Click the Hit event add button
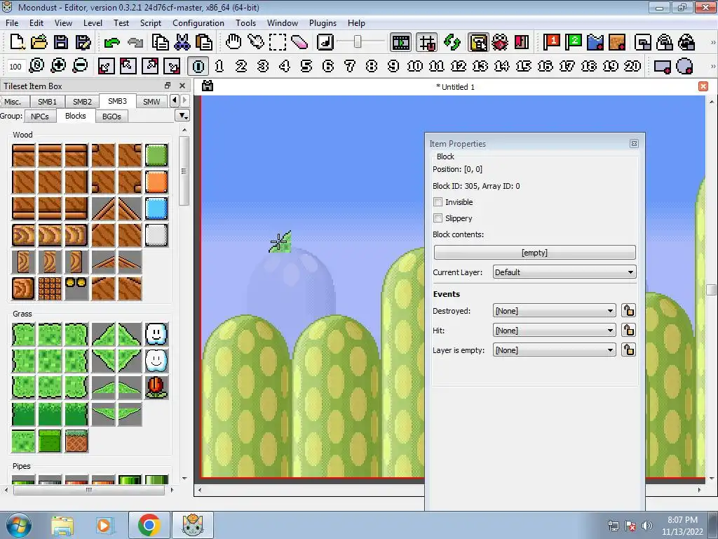This screenshot has width=718, height=539. [x=628, y=331]
